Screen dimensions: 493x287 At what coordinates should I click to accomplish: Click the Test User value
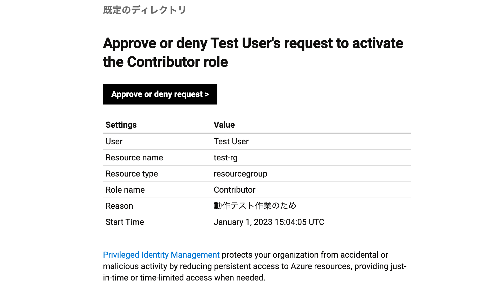tap(231, 141)
